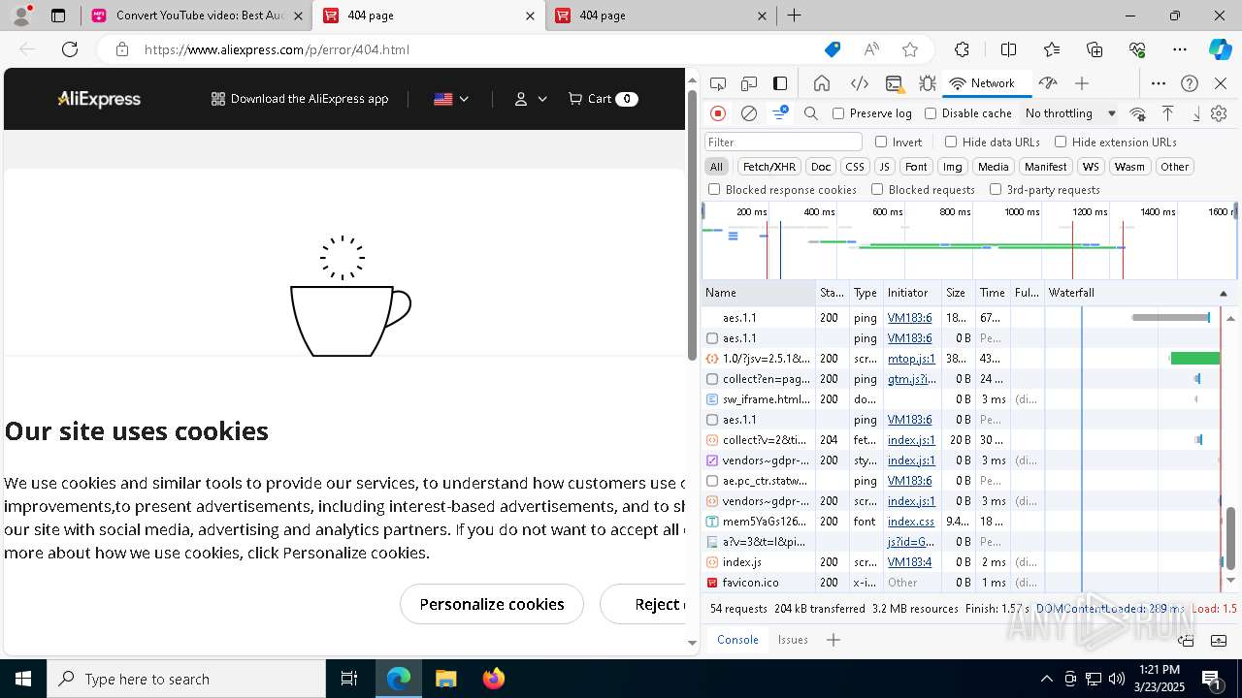Import HAR file with upload arrow
The height and width of the screenshot is (698, 1242).
tap(1167, 113)
